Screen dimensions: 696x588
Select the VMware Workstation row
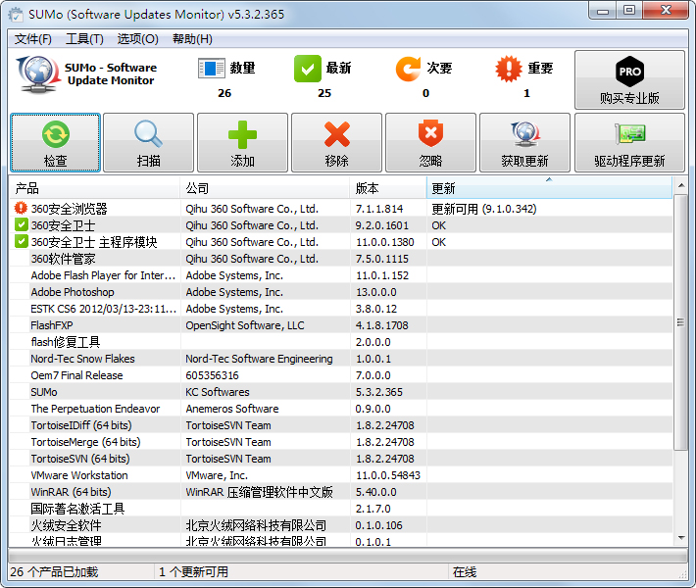click(79, 475)
